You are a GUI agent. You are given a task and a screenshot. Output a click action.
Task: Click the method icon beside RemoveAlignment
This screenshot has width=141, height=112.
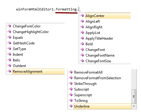point(9,71)
